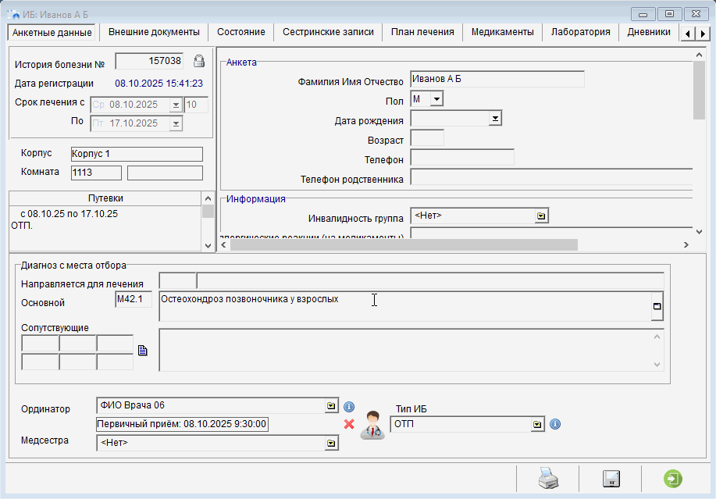Open the Инвалидность группа dropdown

pos(540,216)
